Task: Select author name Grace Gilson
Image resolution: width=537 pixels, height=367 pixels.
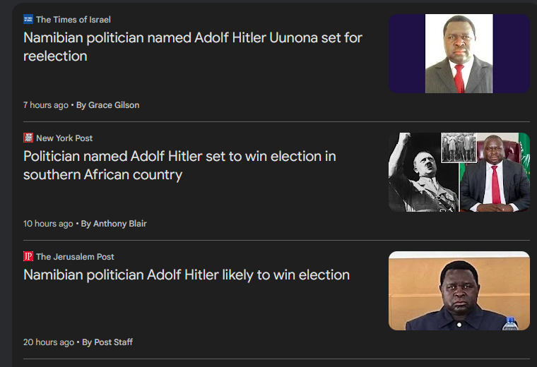Action: coord(114,105)
